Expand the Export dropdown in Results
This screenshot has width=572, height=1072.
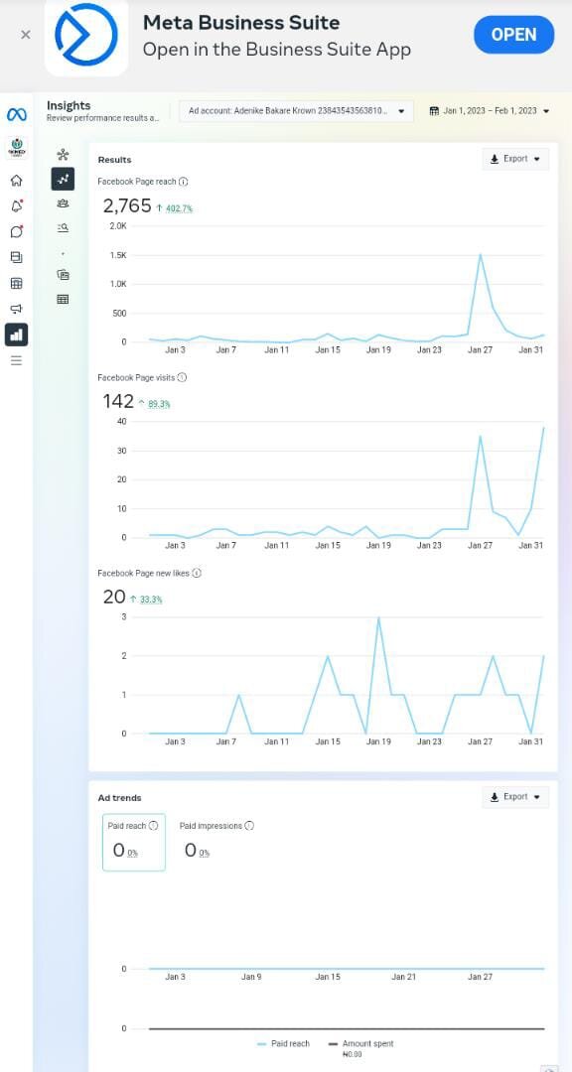(515, 159)
